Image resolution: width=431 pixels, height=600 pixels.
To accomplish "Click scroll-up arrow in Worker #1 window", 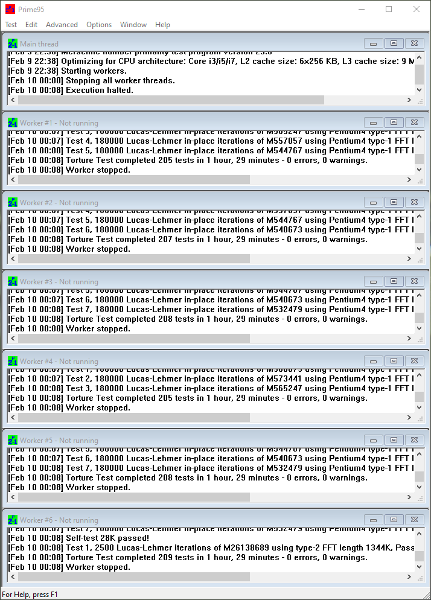I will [420, 137].
